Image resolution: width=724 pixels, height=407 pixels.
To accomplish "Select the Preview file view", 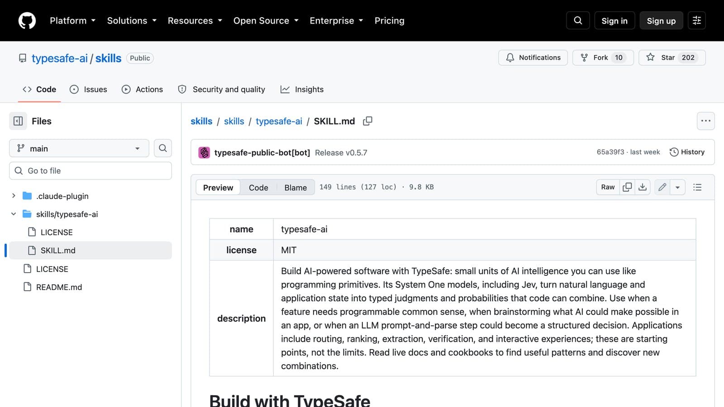I will 218,188.
